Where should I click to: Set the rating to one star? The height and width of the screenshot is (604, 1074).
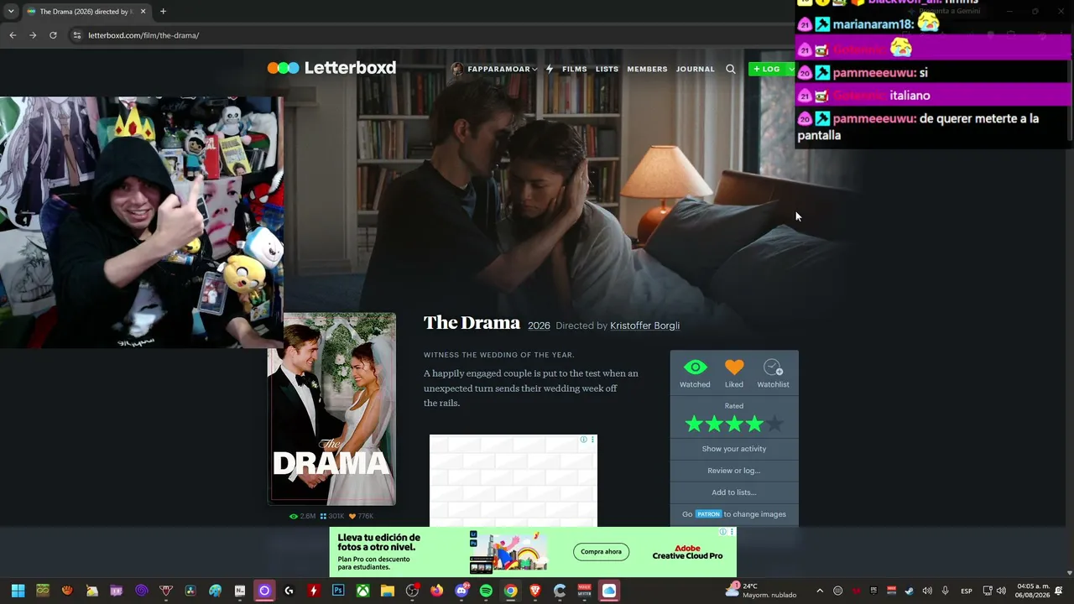(x=694, y=424)
